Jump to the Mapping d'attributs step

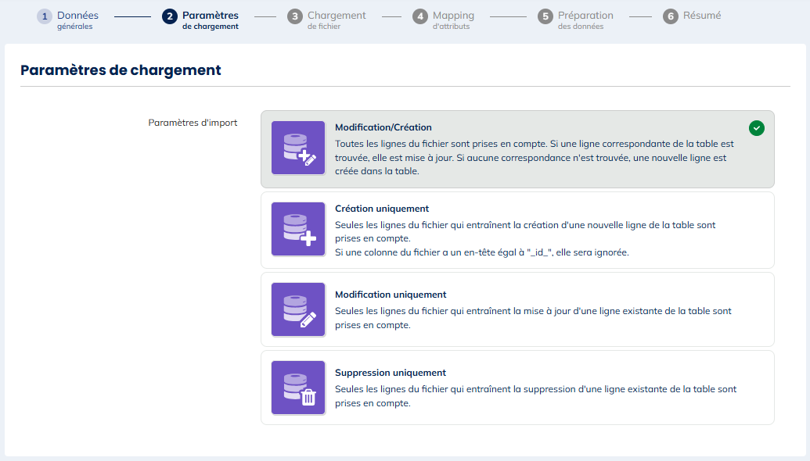(x=453, y=20)
